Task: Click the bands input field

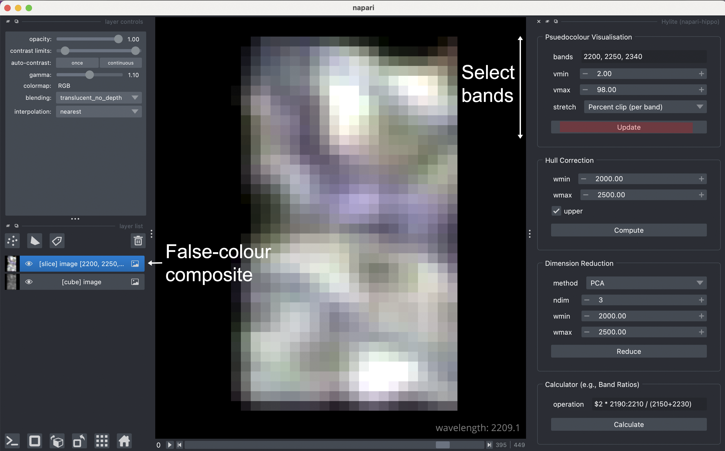Action: (643, 57)
